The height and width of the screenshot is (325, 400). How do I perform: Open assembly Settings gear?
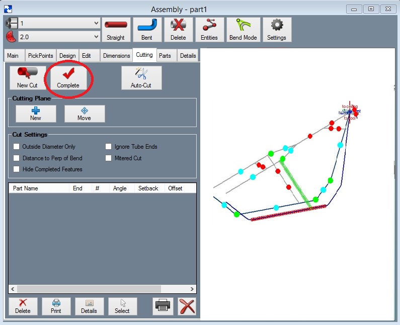point(277,30)
